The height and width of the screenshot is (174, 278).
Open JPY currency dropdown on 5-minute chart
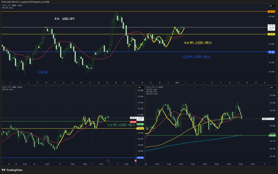coord(270,87)
